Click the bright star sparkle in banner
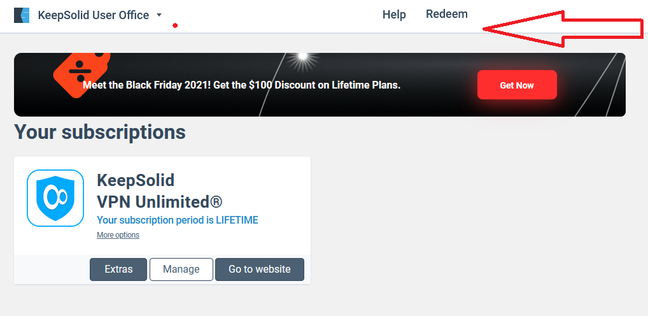The image size is (648, 316). [x=303, y=58]
